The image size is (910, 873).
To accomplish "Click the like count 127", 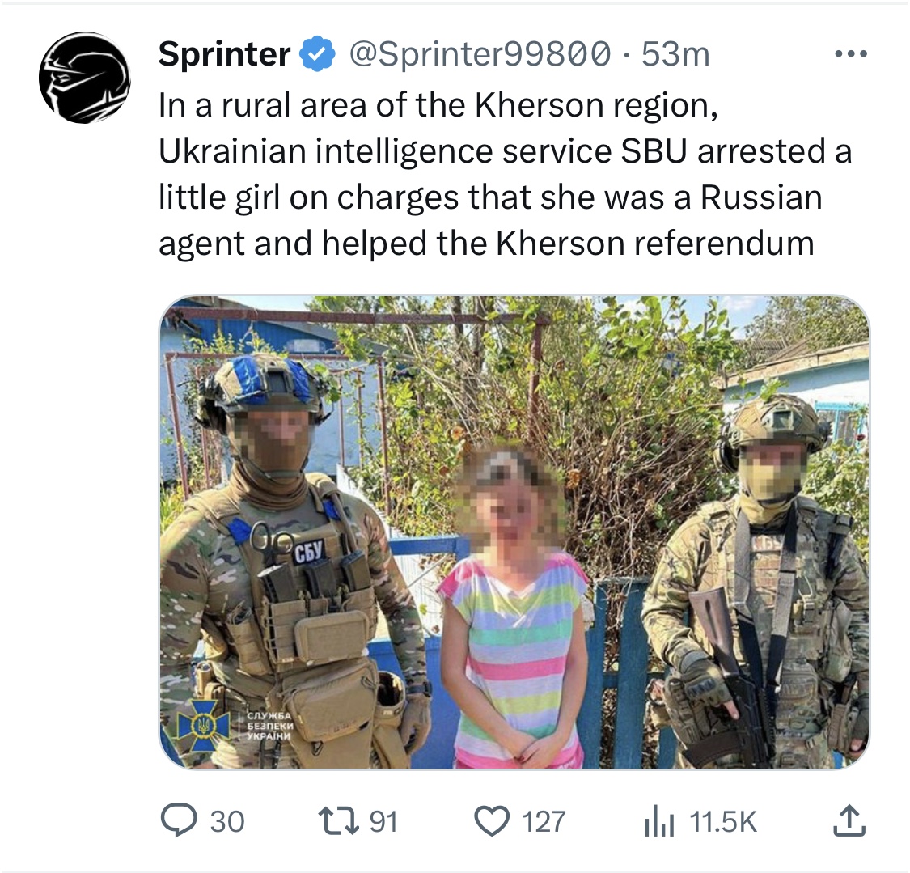I will coord(543,821).
